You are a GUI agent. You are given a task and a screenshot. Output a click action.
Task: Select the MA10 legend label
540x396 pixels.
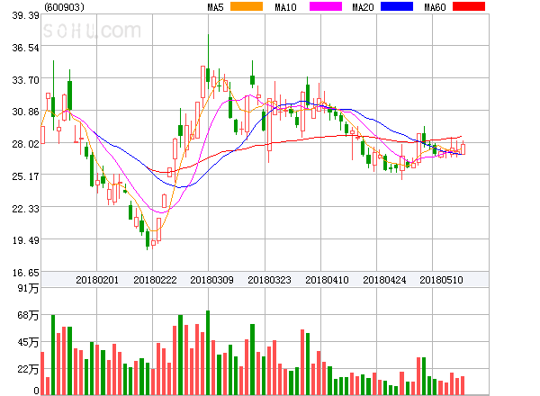click(x=285, y=7)
